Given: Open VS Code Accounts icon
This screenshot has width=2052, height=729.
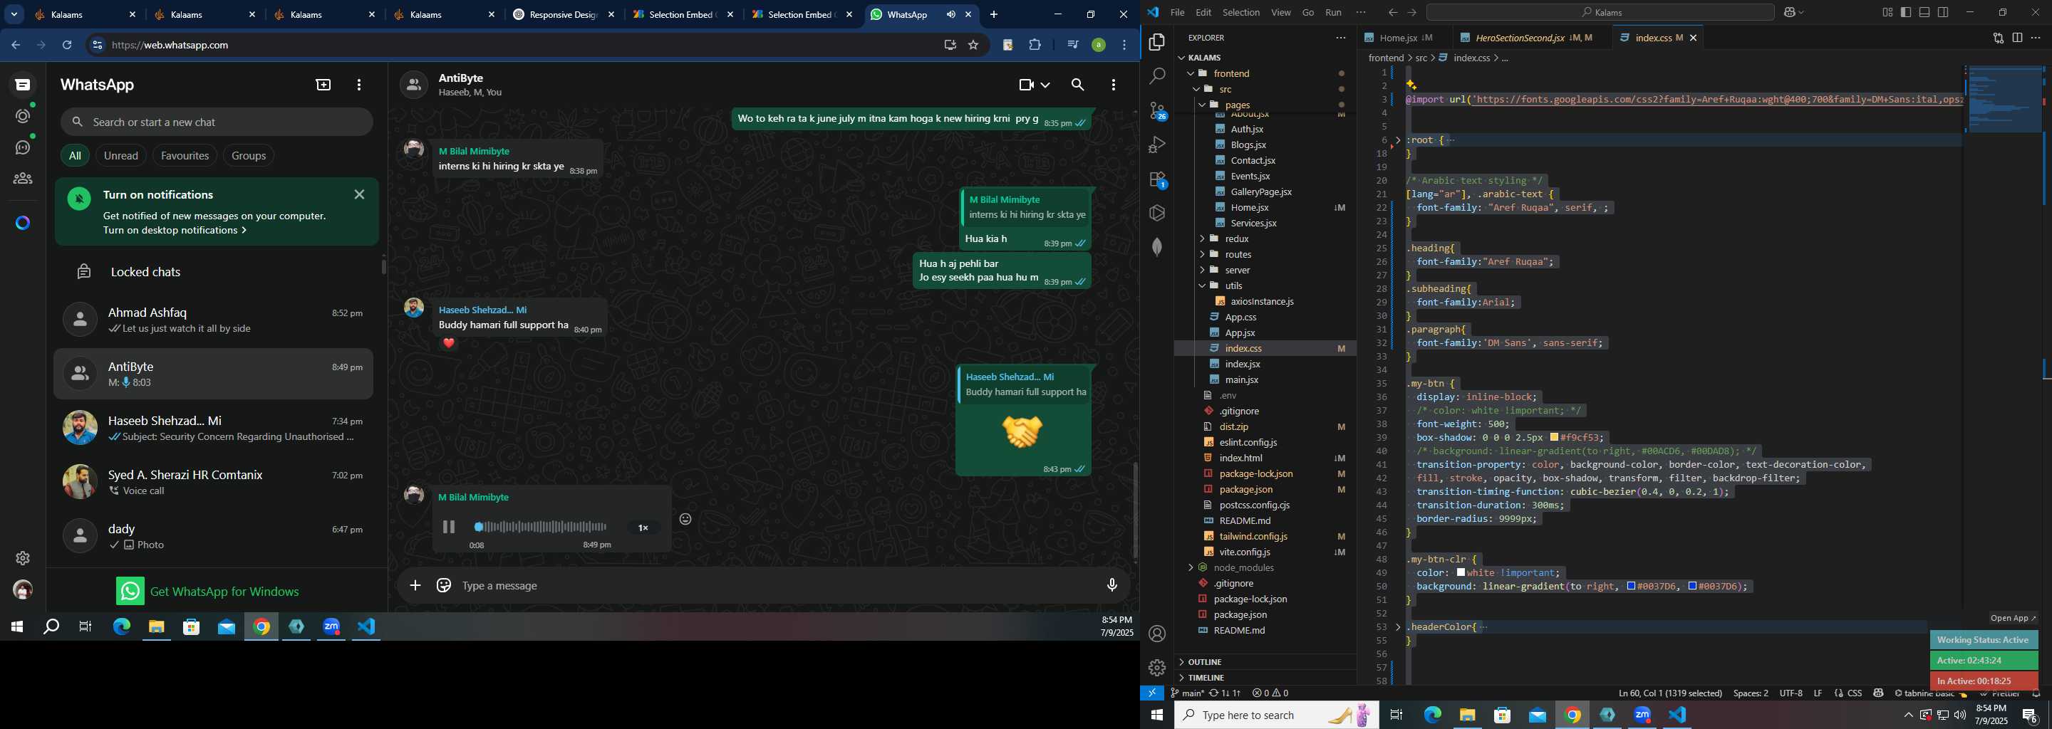Looking at the screenshot, I should (1156, 634).
